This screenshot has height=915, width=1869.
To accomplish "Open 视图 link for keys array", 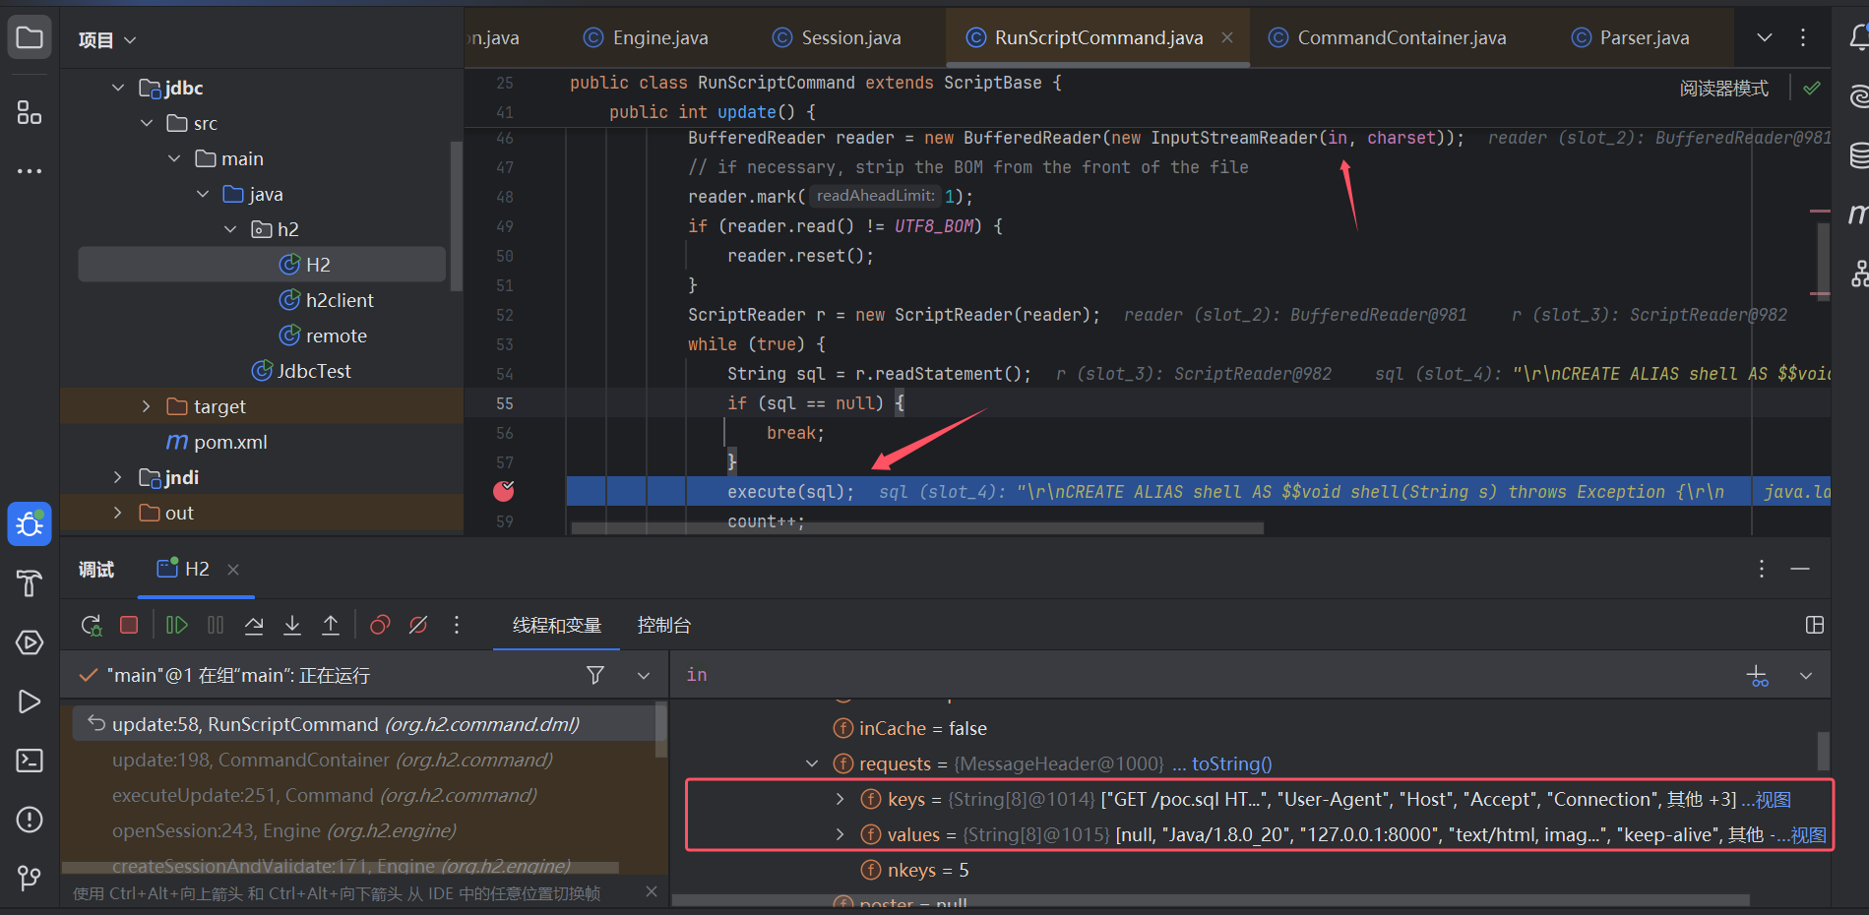I will click(x=1774, y=800).
